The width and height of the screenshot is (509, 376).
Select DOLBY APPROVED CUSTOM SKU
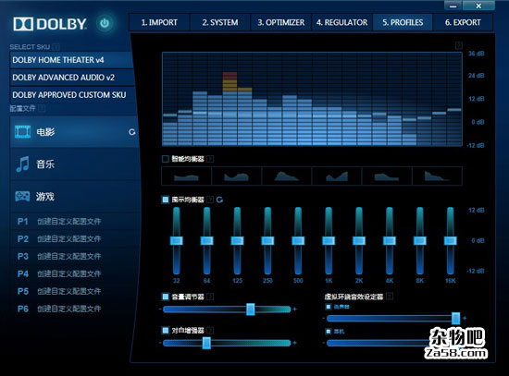[x=72, y=95]
